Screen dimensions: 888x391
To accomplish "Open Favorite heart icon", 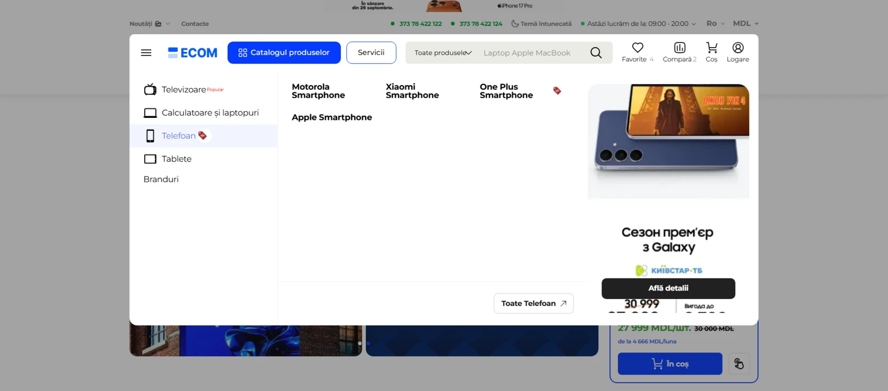I will click(637, 48).
